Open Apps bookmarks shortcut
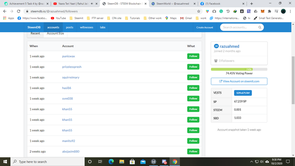Image resolution: width=295 pixels, height=166 pixels. 9,18
